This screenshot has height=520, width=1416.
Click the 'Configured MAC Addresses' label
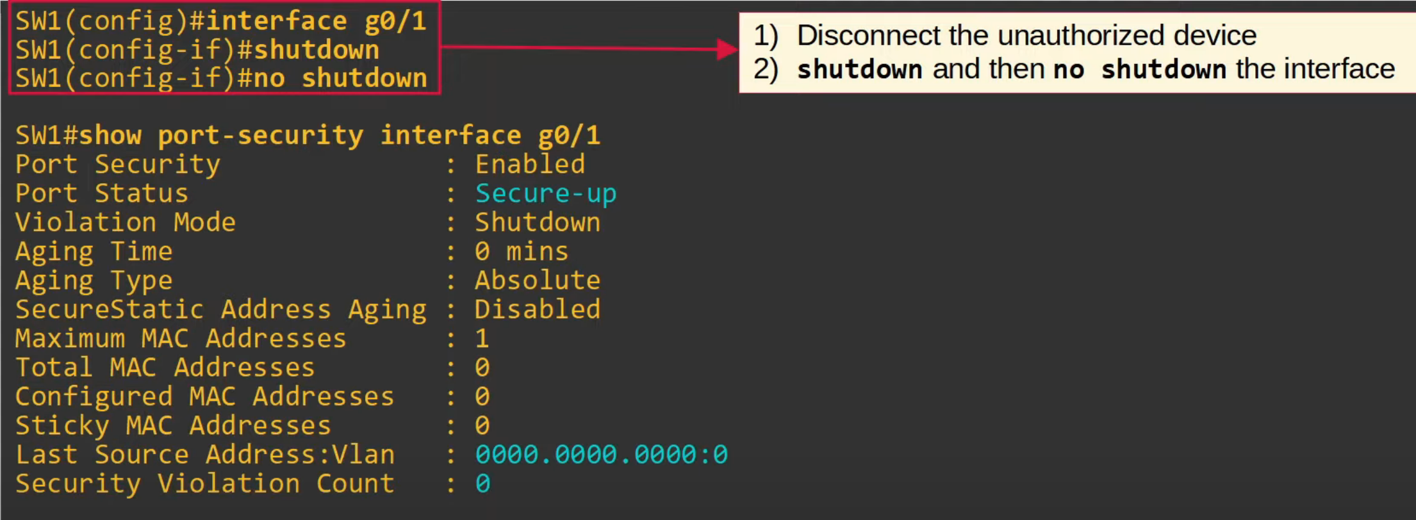[205, 396]
